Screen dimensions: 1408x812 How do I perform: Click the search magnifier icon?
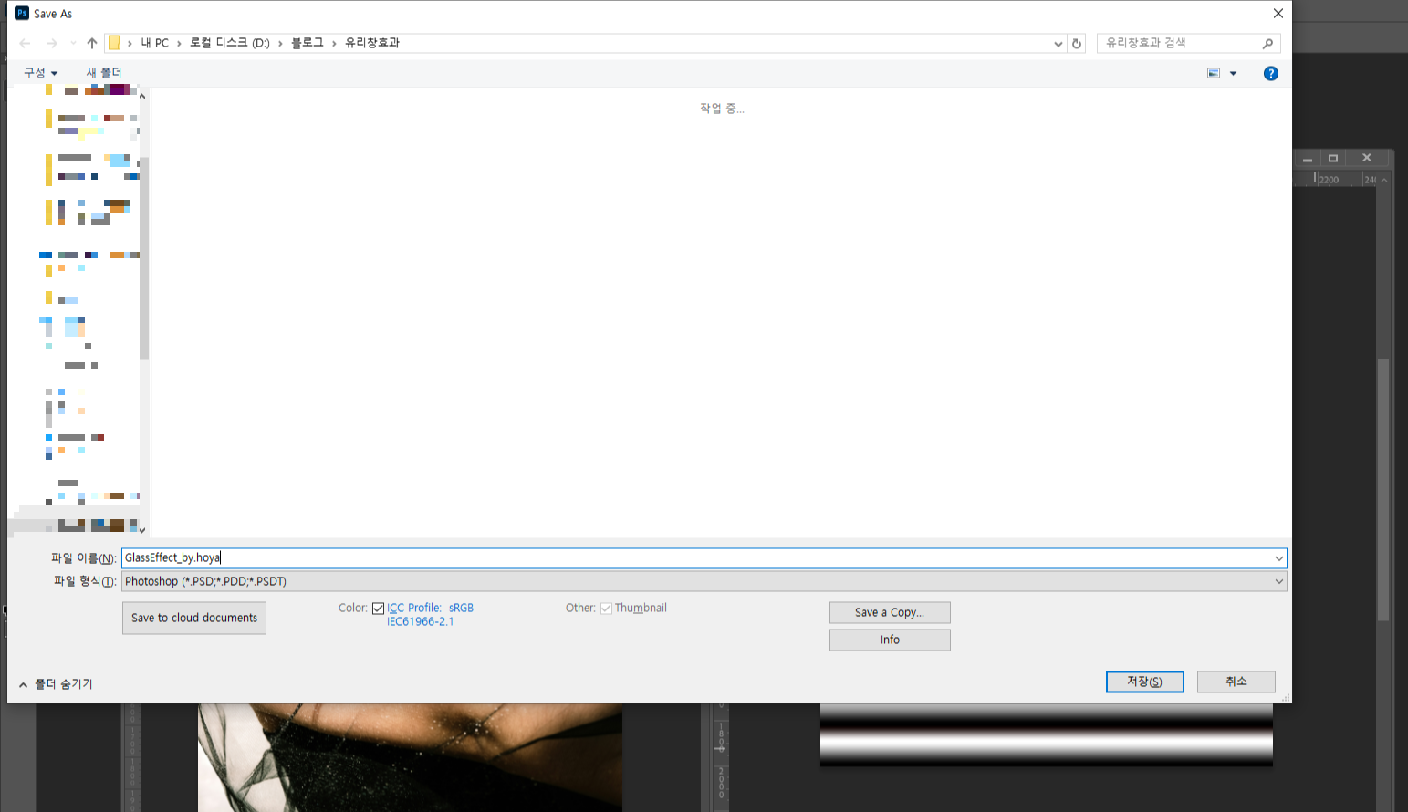point(1267,43)
